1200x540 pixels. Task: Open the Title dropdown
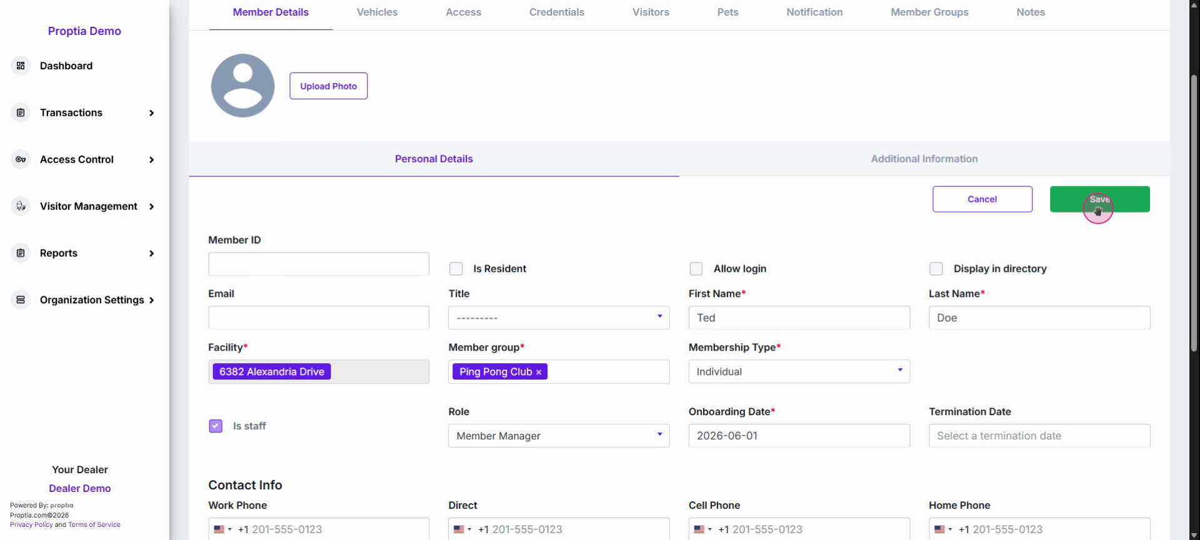[x=559, y=317]
